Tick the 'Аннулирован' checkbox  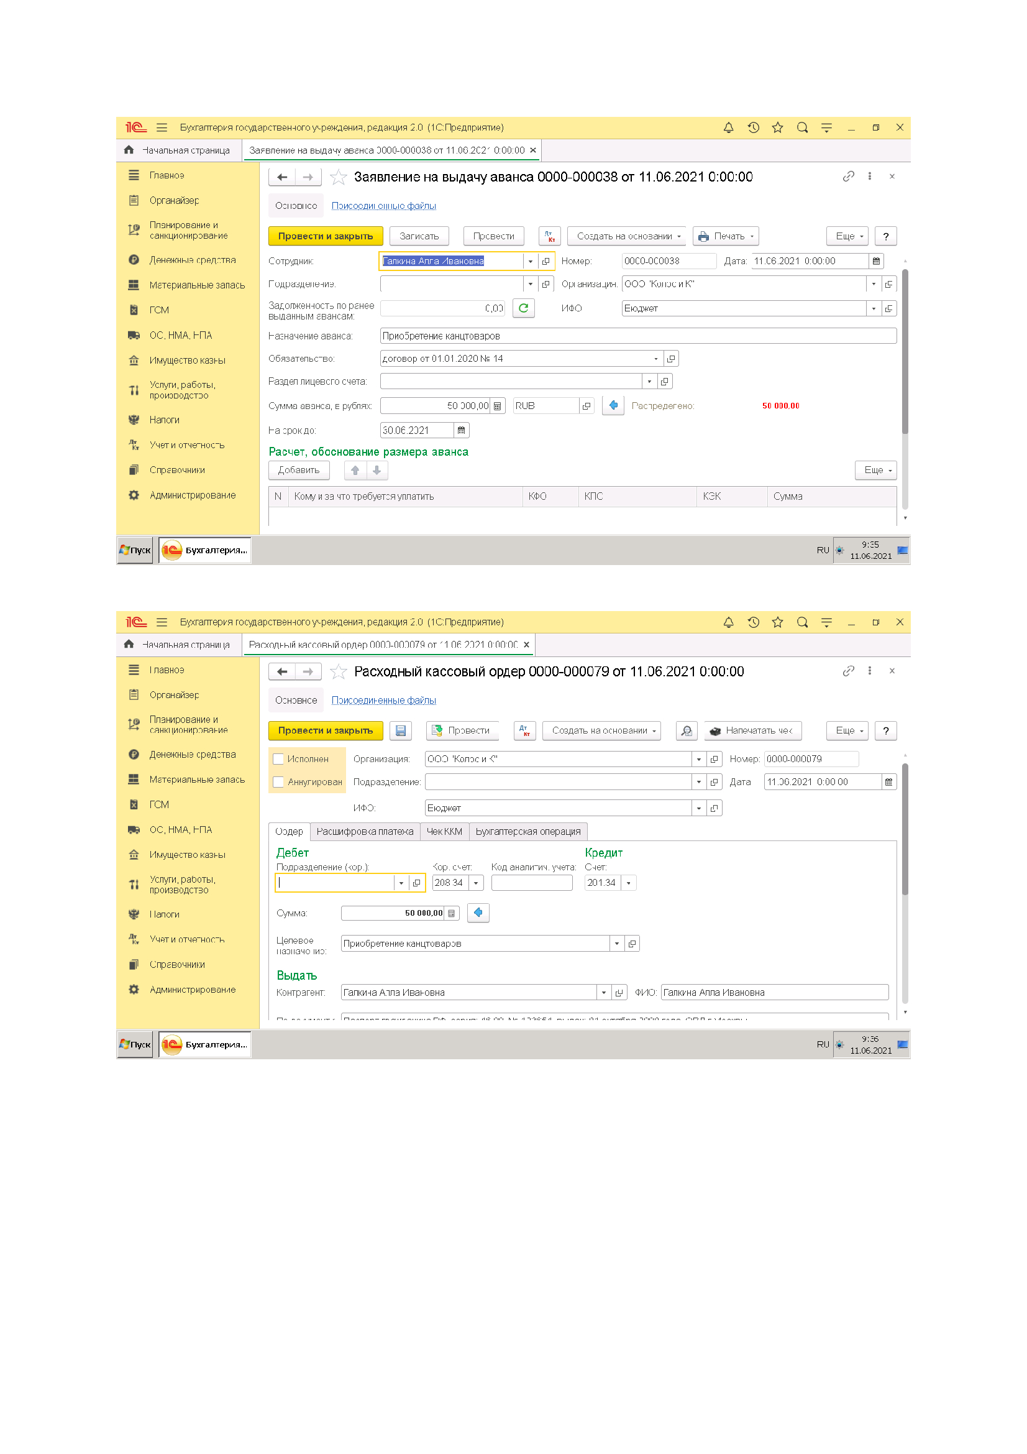click(278, 782)
